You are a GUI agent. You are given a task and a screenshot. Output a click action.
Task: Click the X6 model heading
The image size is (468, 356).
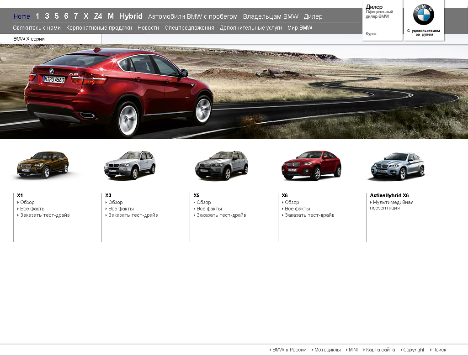coord(285,195)
